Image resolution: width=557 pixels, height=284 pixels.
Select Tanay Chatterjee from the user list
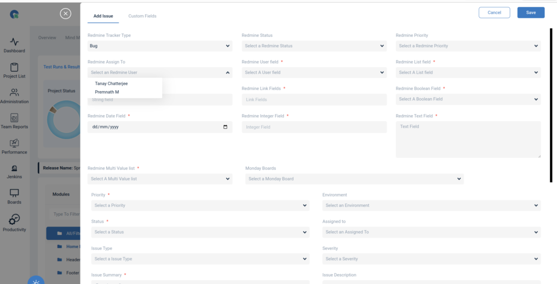(x=112, y=84)
